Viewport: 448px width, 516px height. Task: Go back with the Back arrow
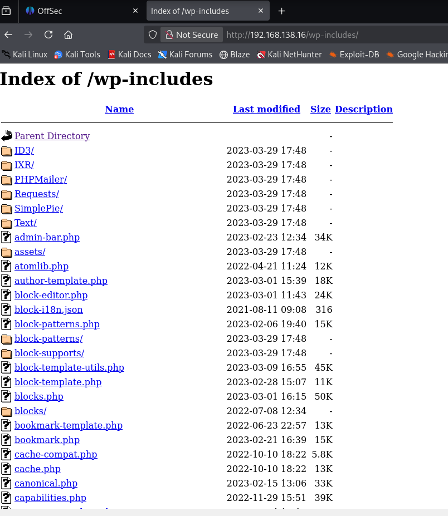point(8,35)
